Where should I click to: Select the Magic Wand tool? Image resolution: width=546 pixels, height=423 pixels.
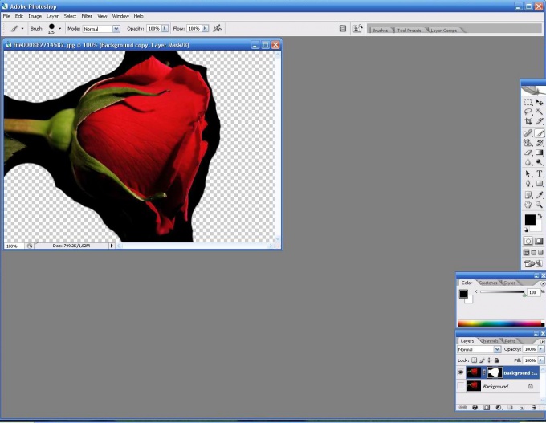click(540, 112)
